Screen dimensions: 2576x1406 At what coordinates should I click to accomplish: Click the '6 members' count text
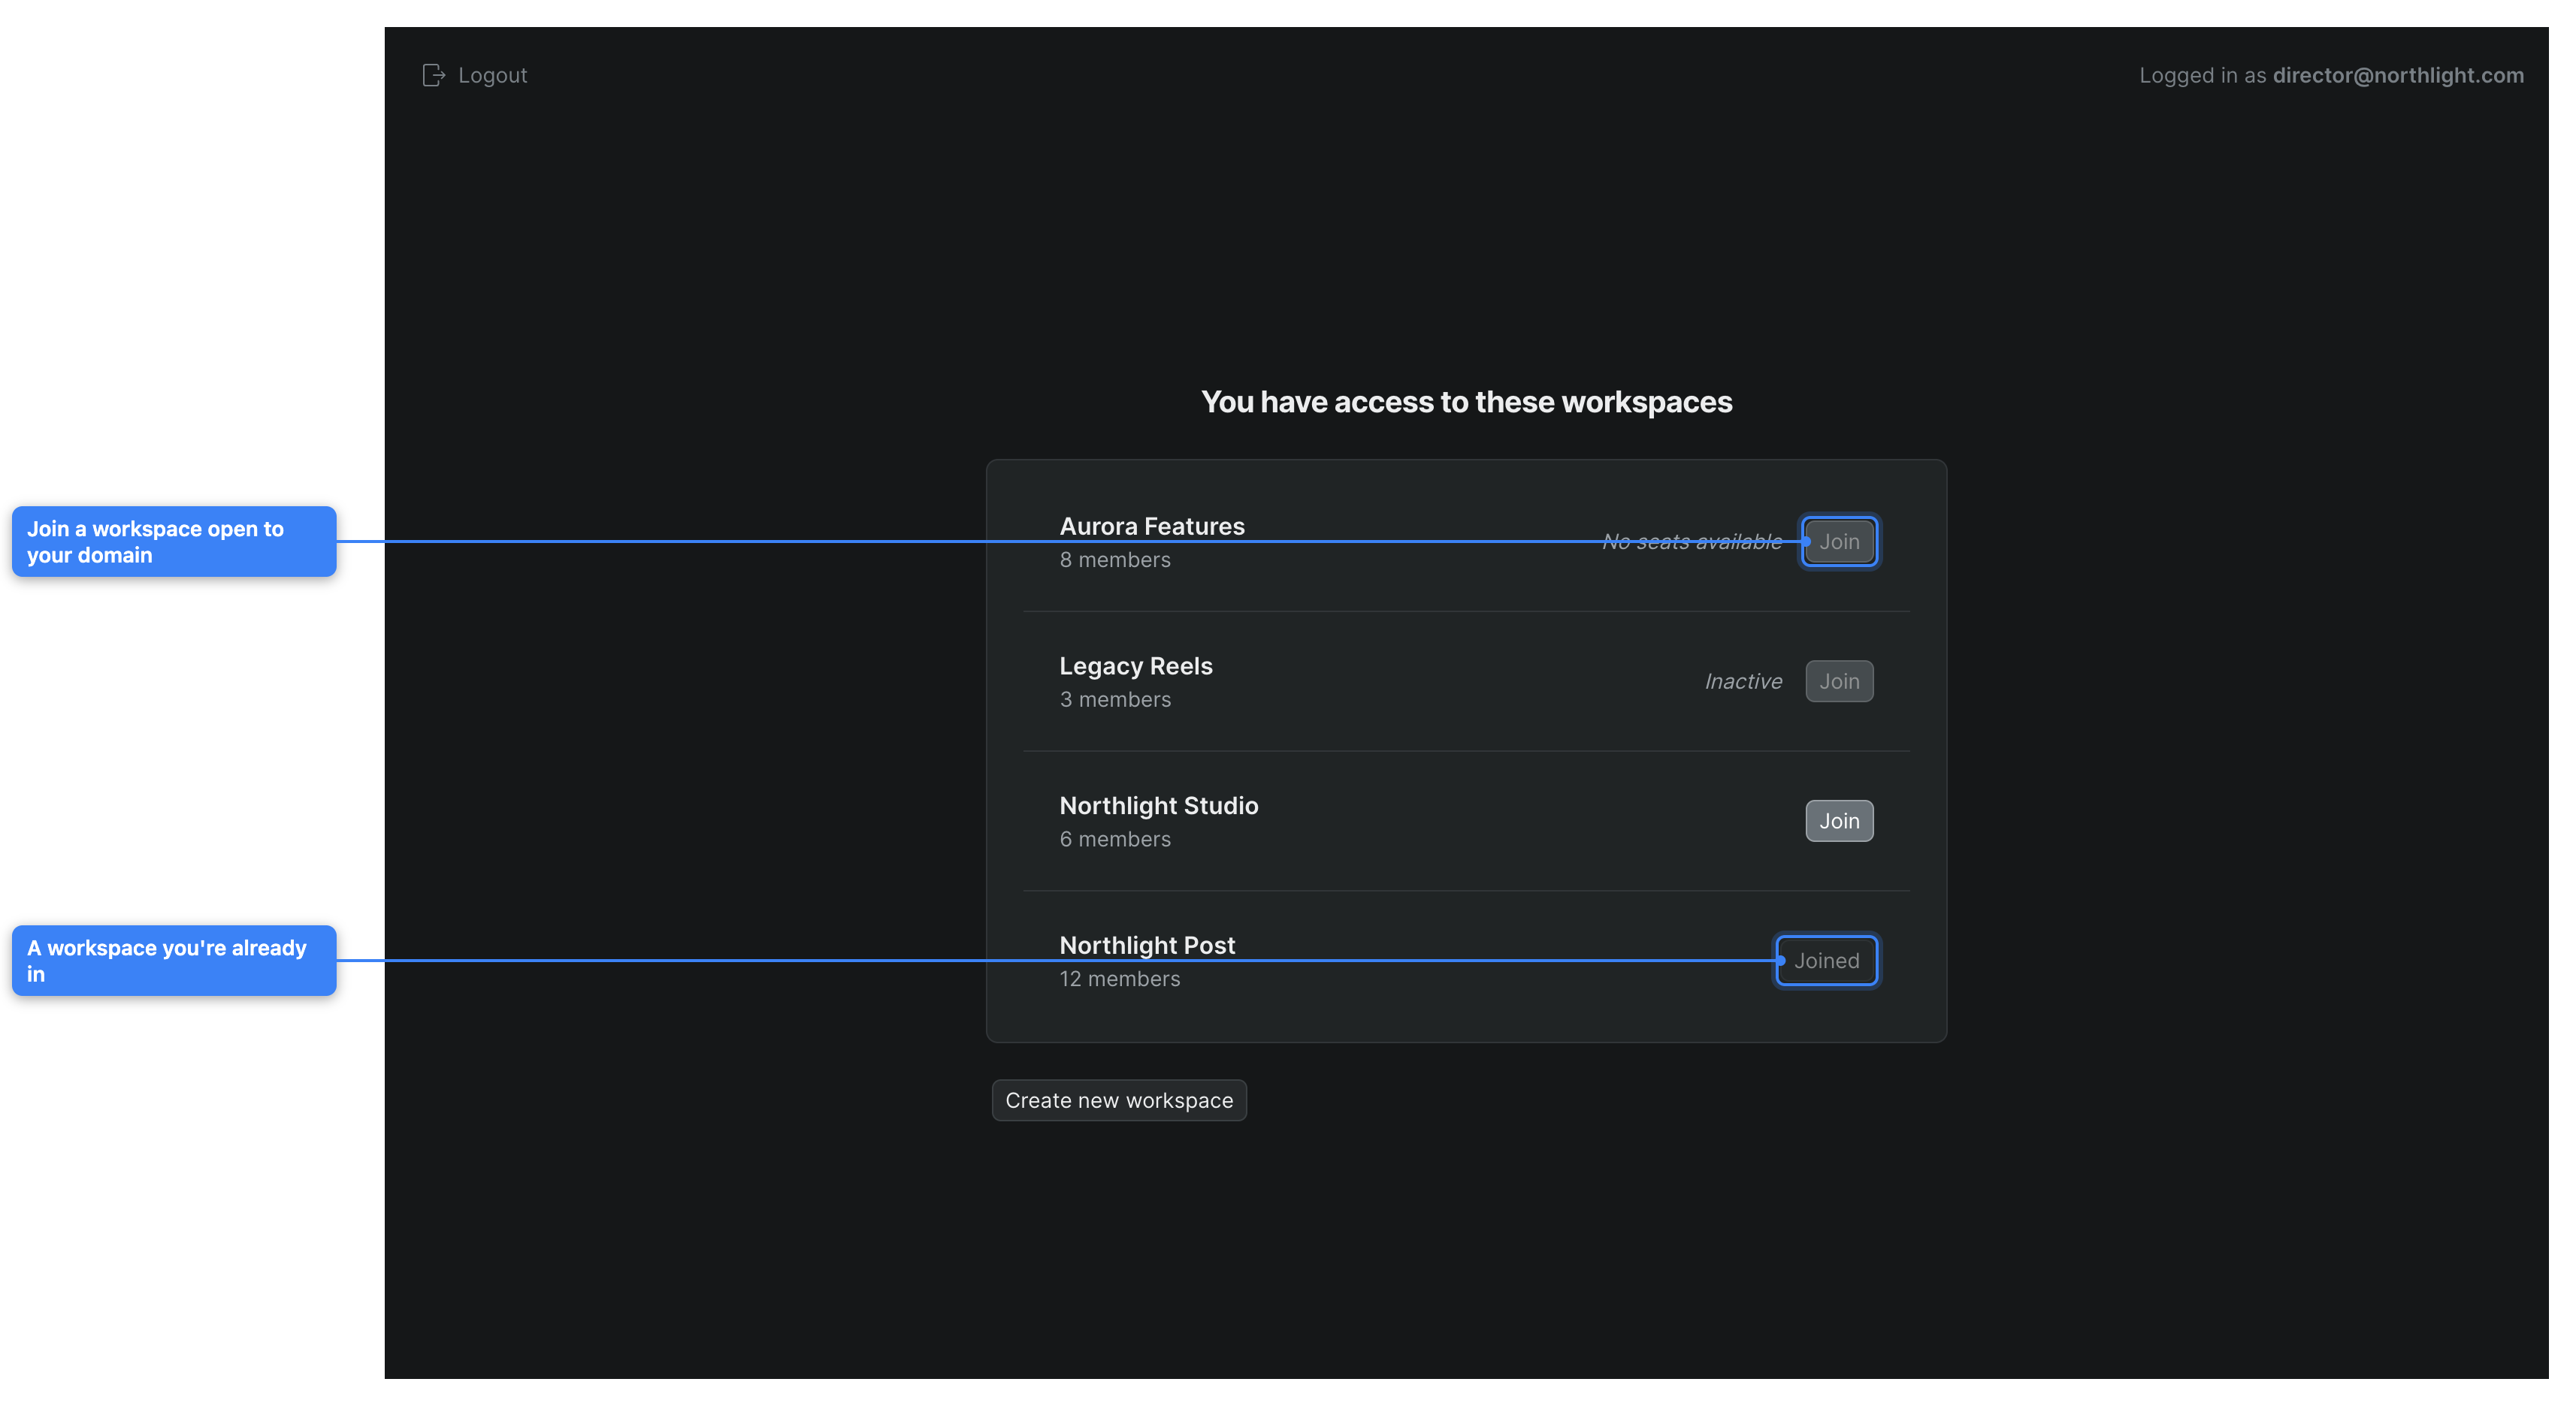point(1115,840)
